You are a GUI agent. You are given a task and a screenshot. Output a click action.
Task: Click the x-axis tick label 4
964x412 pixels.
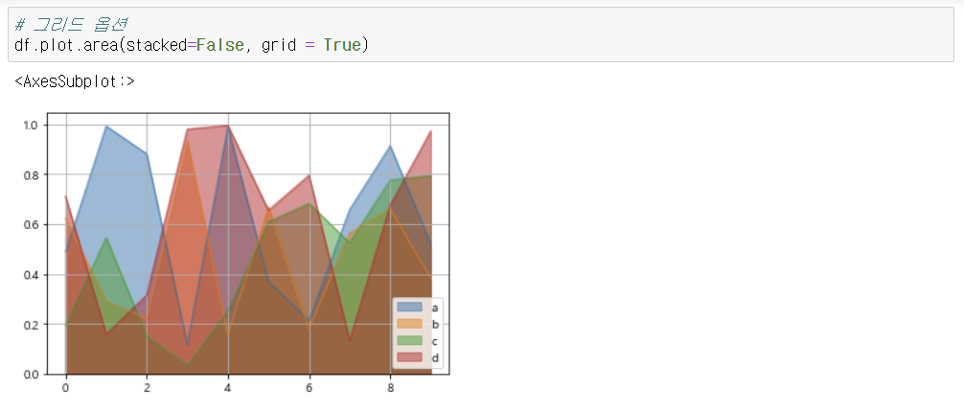(228, 388)
